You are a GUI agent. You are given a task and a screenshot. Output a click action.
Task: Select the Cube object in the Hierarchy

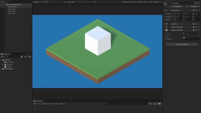coord(13,13)
